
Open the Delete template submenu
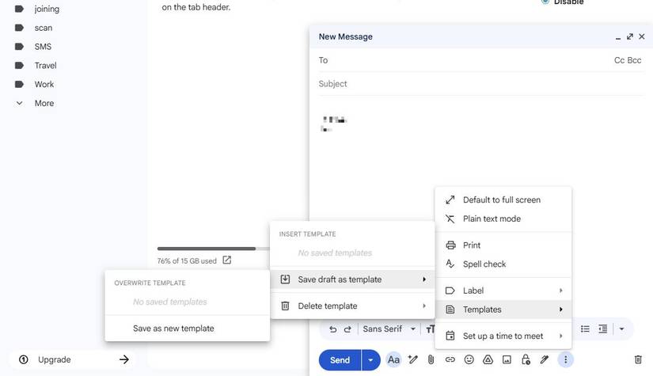(x=352, y=306)
